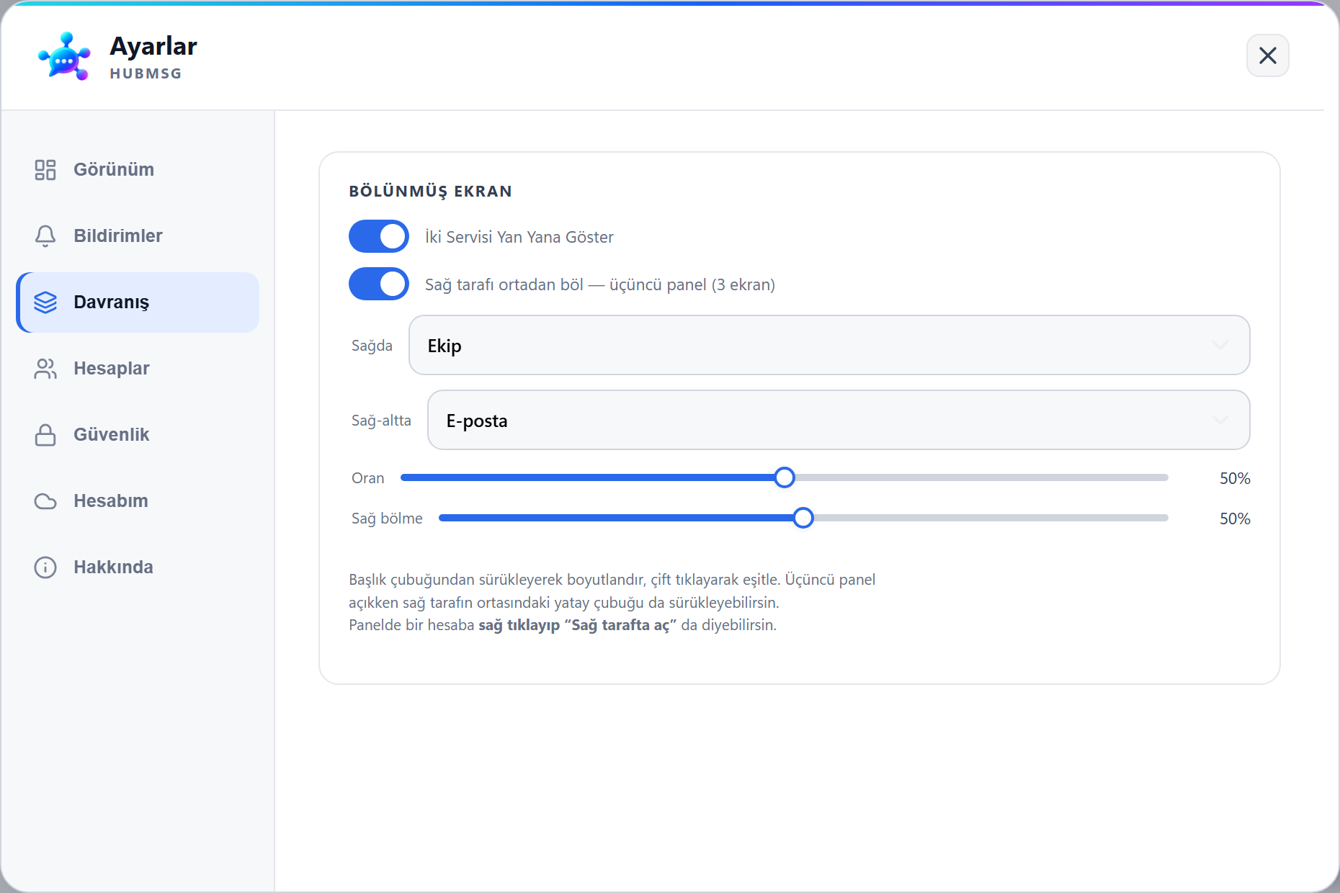Go to the Hesaplar section
Image resolution: width=1340 pixels, height=893 pixels.
[138, 369]
